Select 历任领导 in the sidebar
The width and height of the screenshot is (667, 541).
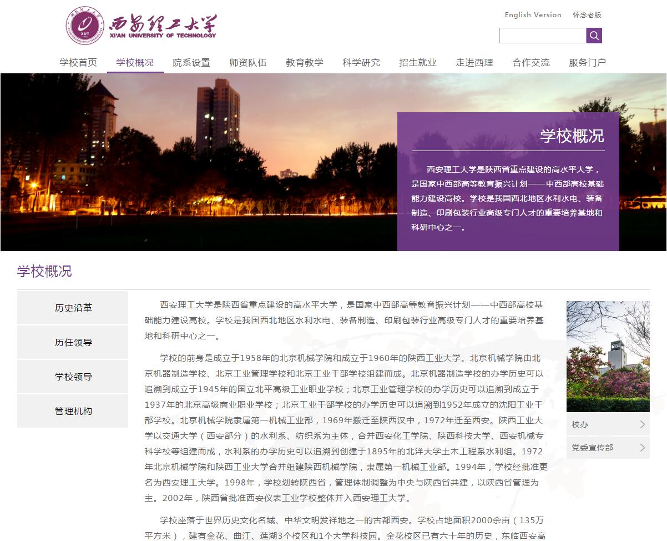coord(73,342)
